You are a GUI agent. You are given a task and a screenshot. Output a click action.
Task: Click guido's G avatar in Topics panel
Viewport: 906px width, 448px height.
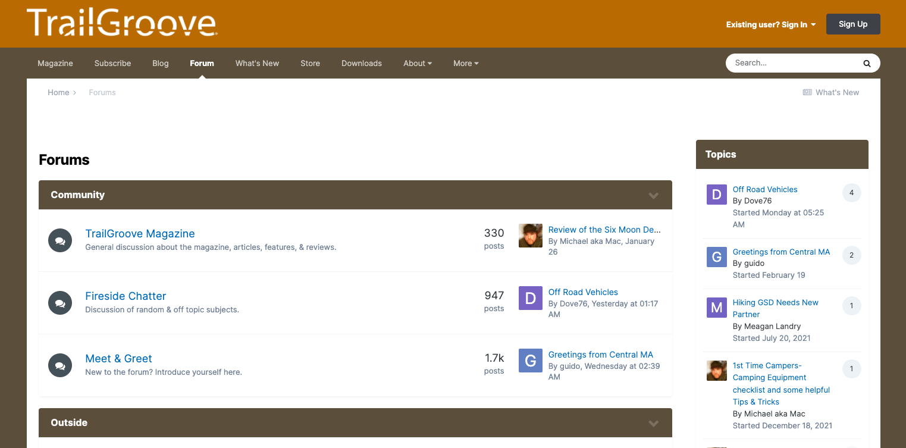click(x=716, y=257)
